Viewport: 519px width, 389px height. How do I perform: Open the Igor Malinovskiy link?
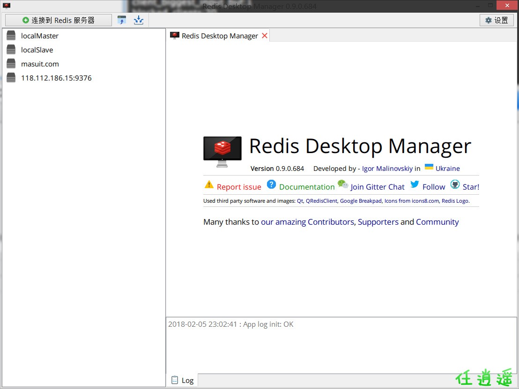click(387, 169)
